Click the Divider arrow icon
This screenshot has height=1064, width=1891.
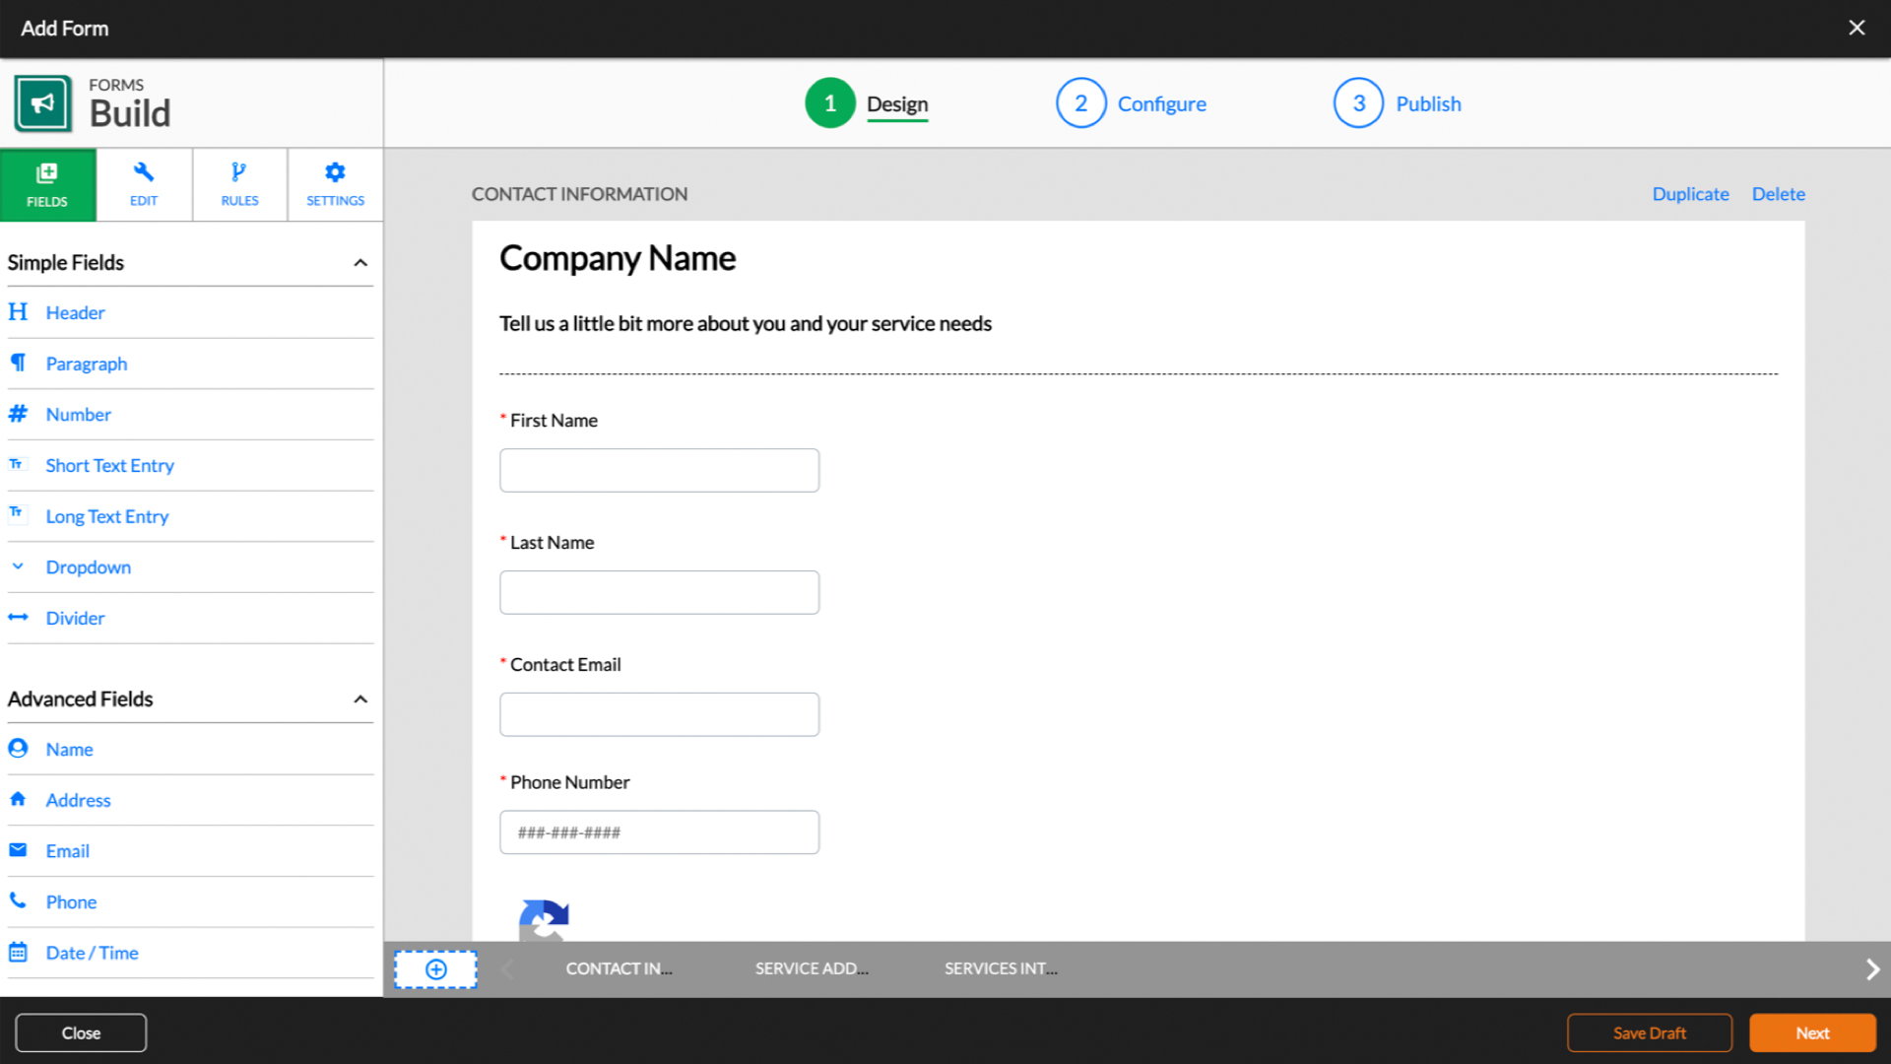[18, 618]
